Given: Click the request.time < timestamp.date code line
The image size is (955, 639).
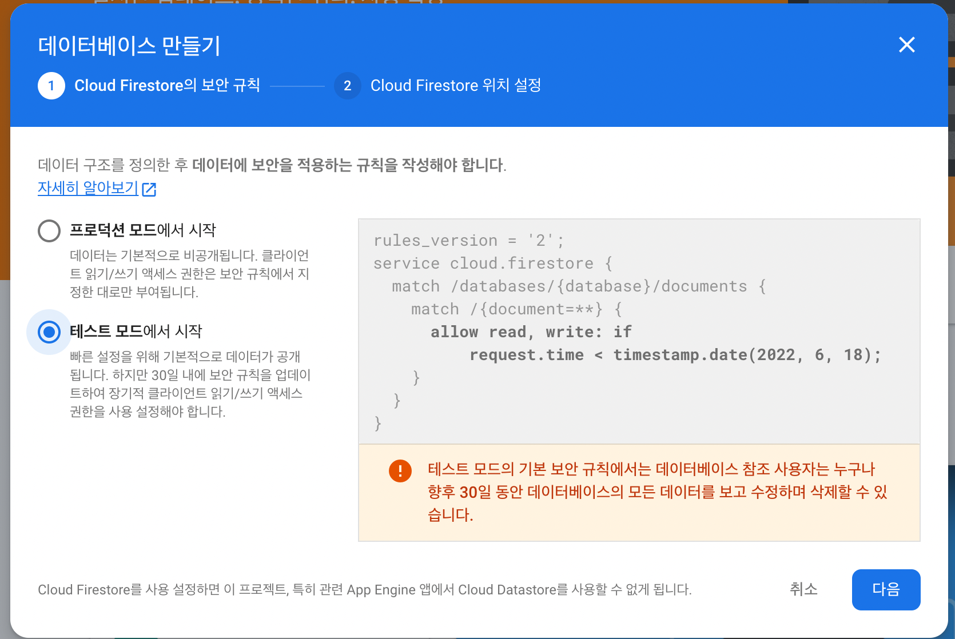Looking at the screenshot, I should click(x=675, y=355).
